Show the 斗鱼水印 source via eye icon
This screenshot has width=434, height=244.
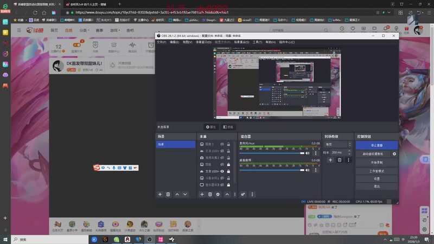pos(222,178)
